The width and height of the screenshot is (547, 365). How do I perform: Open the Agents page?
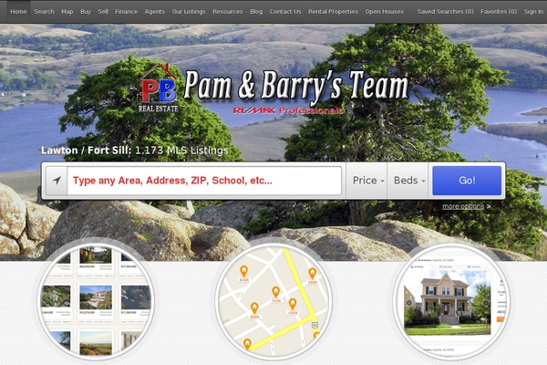pyautogui.click(x=155, y=12)
